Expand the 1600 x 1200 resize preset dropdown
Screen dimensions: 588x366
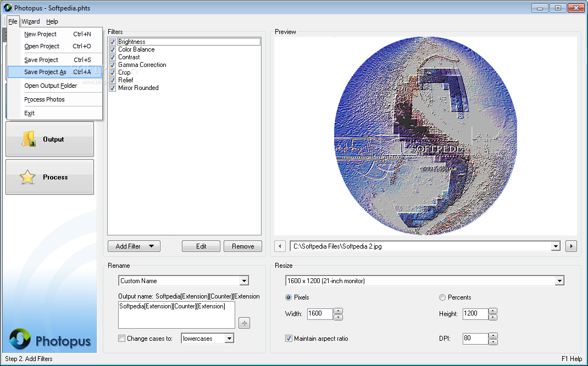tap(559, 281)
